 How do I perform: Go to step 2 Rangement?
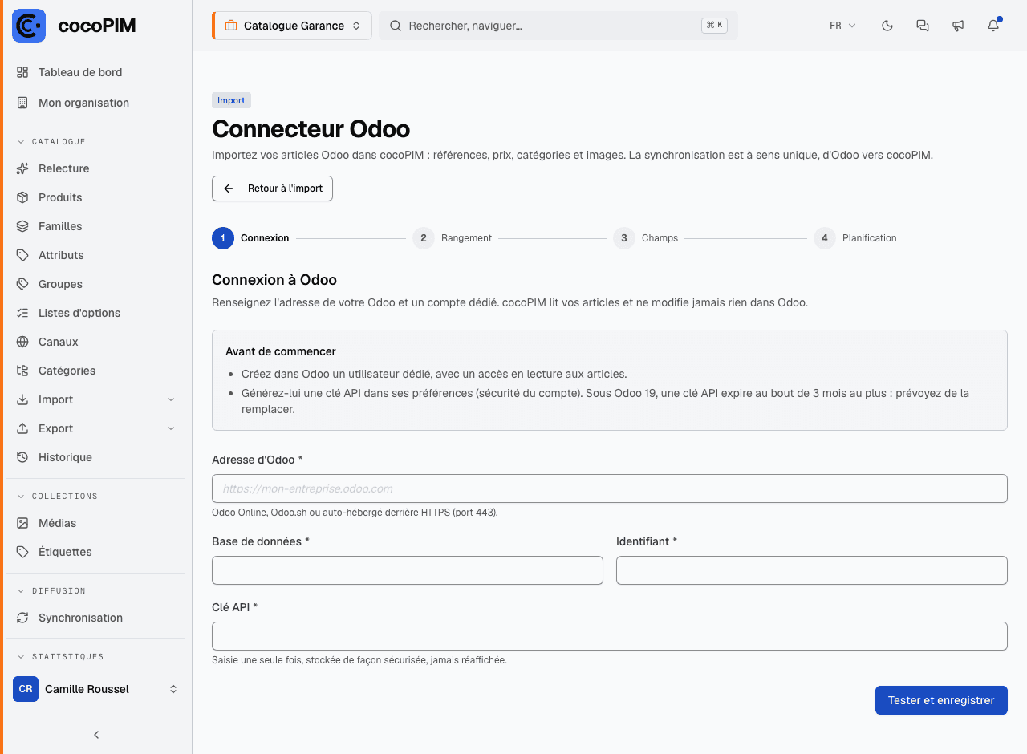453,238
